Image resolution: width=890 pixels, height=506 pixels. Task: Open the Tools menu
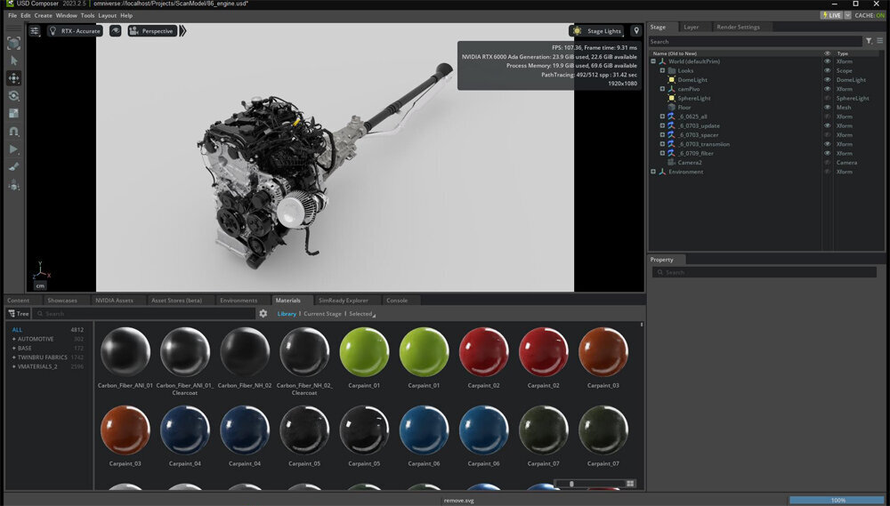point(87,15)
